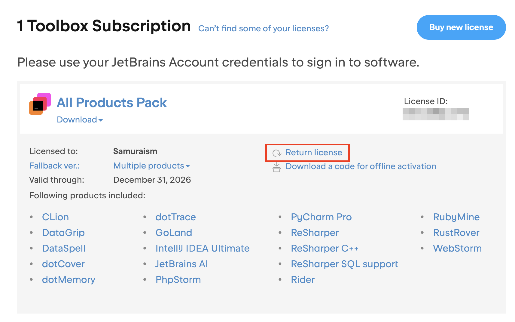515x322 pixels.
Task: Open the Multiple products dropdown
Action: point(151,166)
